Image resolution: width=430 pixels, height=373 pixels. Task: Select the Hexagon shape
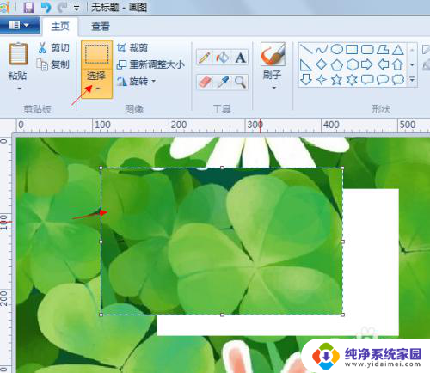pos(352,64)
